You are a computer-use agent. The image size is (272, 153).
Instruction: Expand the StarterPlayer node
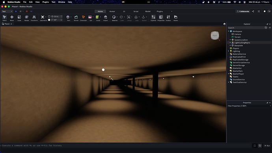click(x=229, y=74)
